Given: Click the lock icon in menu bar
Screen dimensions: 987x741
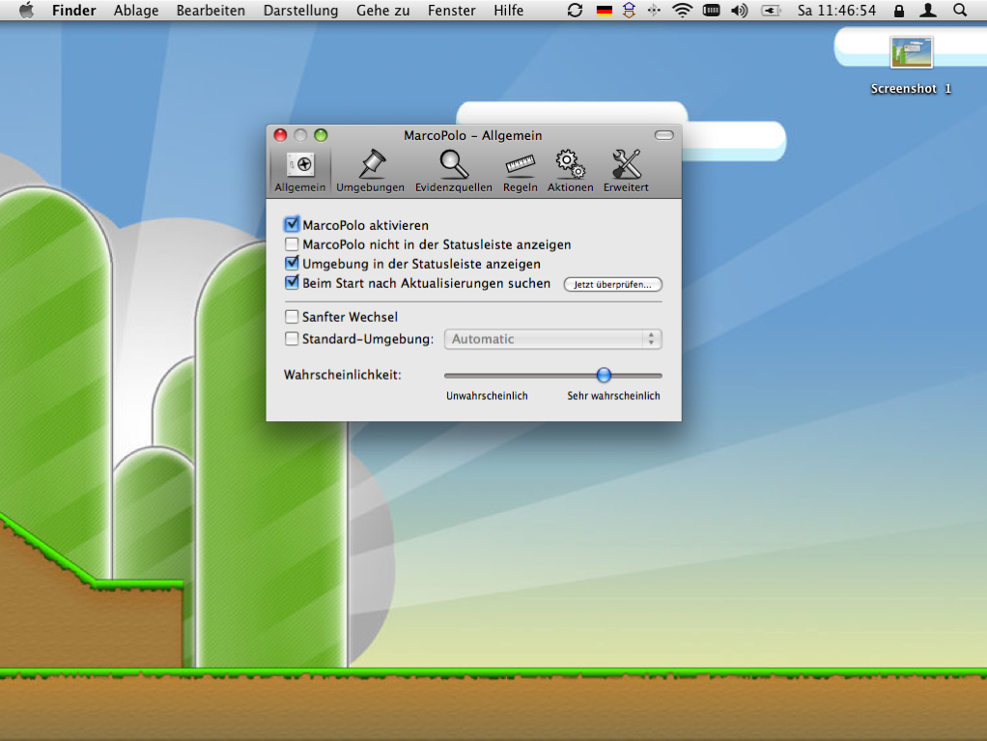Looking at the screenshot, I should pos(899,10).
